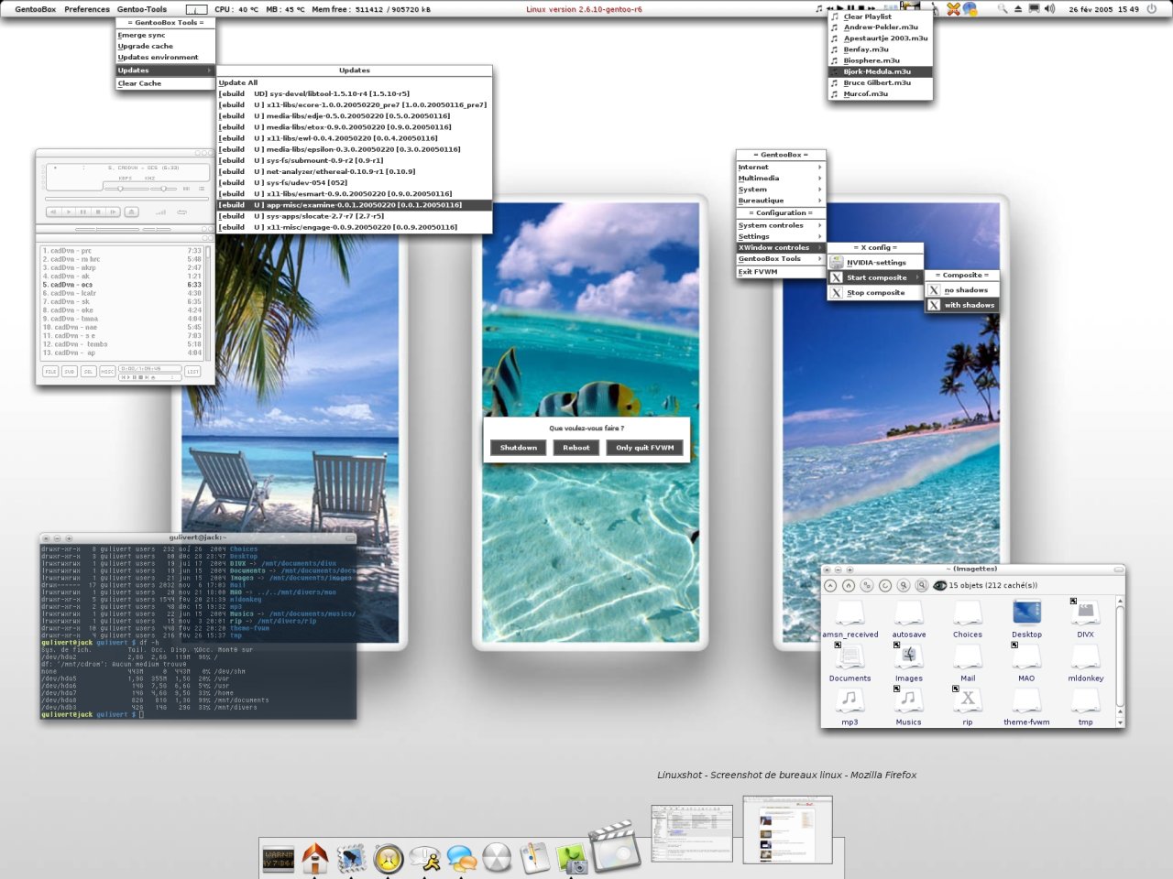Open the clapperboard DVD player in the dock

(612, 846)
